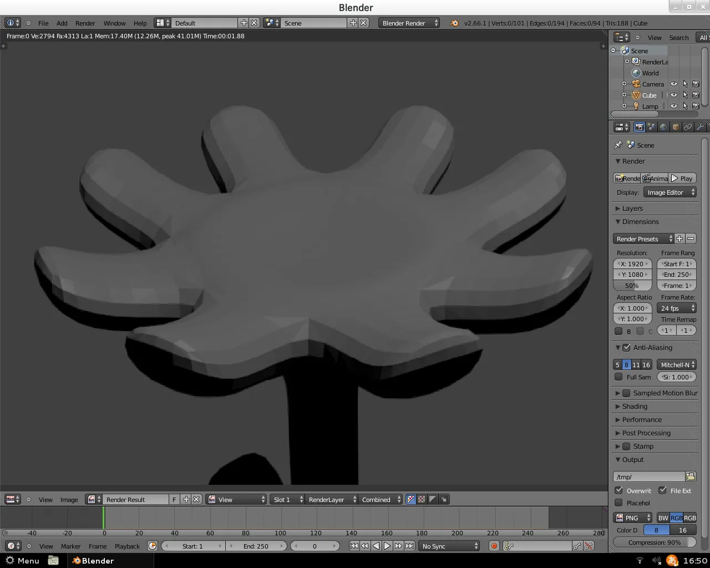The width and height of the screenshot is (710, 568).
Task: Jump to the last frame
Action: 409,546
